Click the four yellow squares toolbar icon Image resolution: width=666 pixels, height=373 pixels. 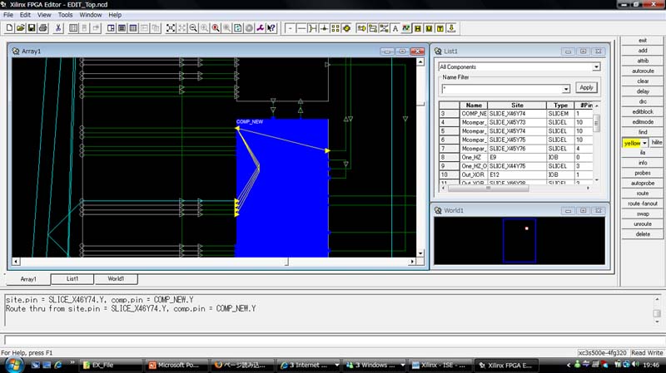point(335,28)
